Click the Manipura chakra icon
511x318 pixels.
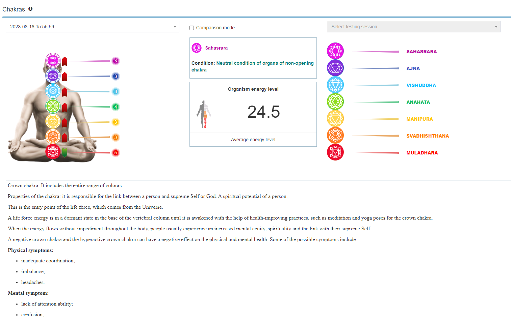pyautogui.click(x=335, y=118)
